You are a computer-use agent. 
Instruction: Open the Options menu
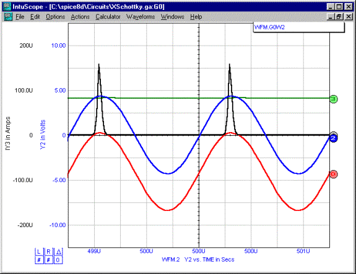coord(55,17)
